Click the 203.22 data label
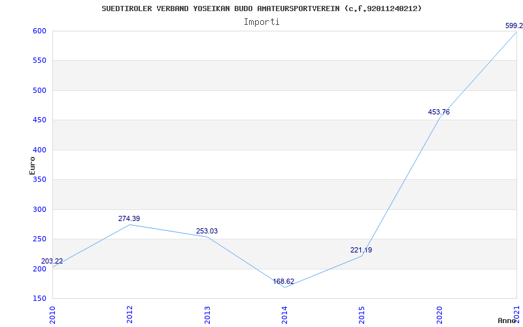Viewport: 523px width, 327px height. point(52,261)
